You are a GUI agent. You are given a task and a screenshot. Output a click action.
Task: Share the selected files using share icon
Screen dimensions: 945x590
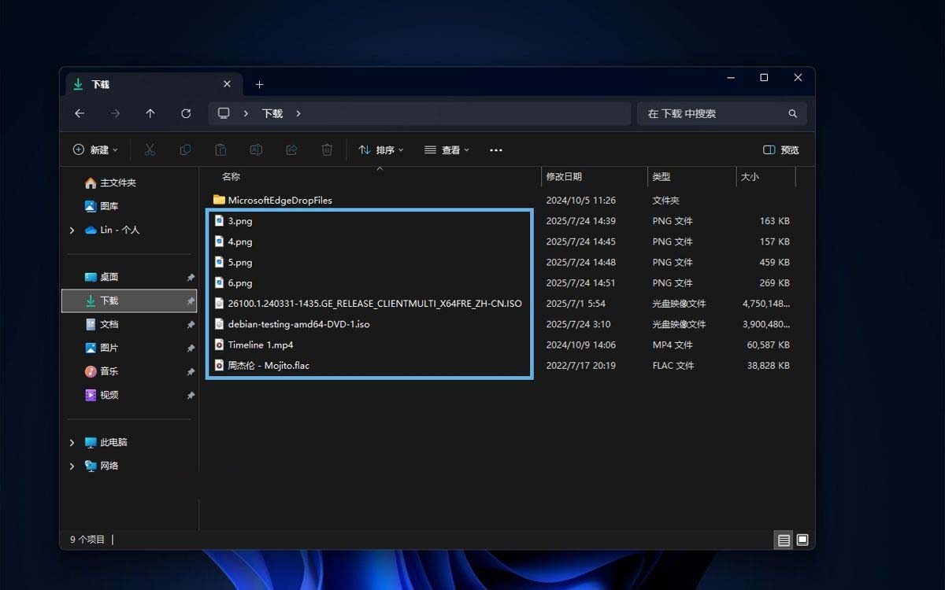point(291,149)
